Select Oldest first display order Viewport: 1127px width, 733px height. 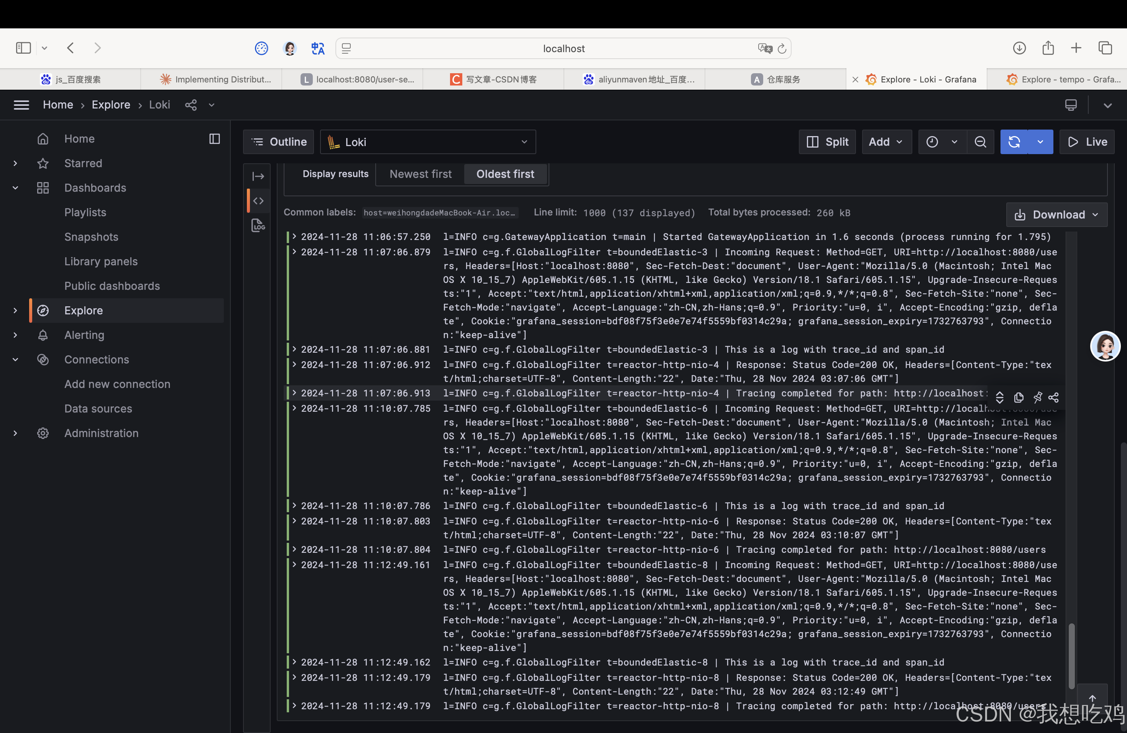(505, 174)
